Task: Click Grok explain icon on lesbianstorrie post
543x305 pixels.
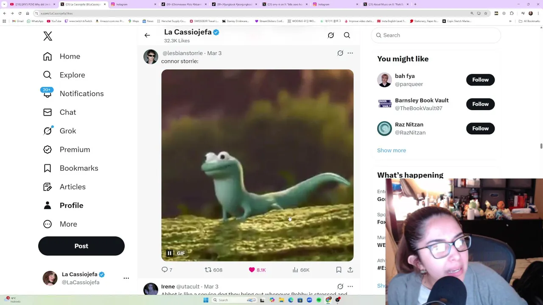Action: [340, 53]
